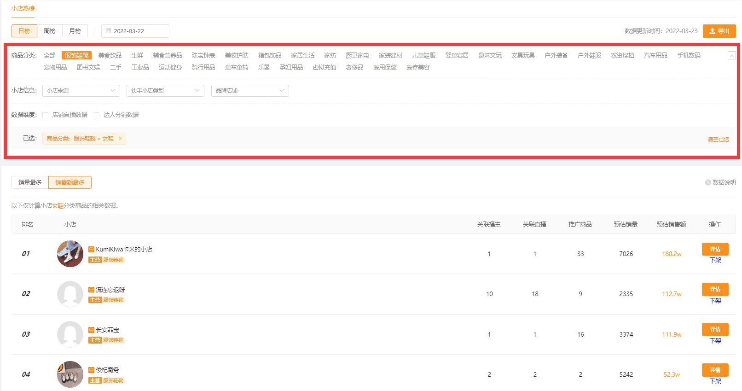742x391 pixels.
Task: Select the 奢侈品 category filter
Action: [355, 67]
